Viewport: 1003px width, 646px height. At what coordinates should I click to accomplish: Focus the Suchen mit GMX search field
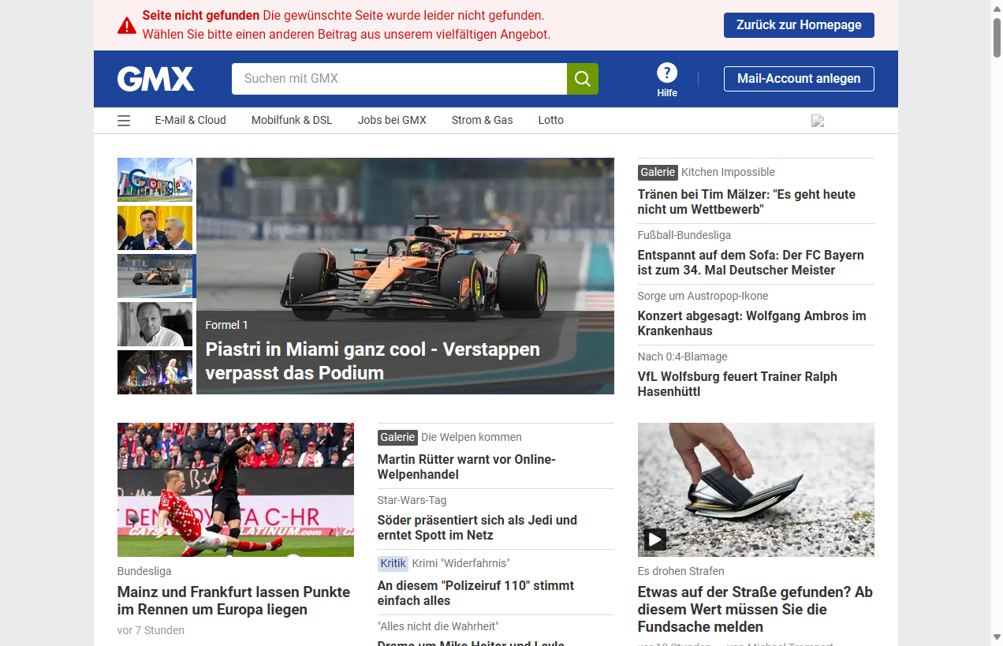[x=398, y=79]
